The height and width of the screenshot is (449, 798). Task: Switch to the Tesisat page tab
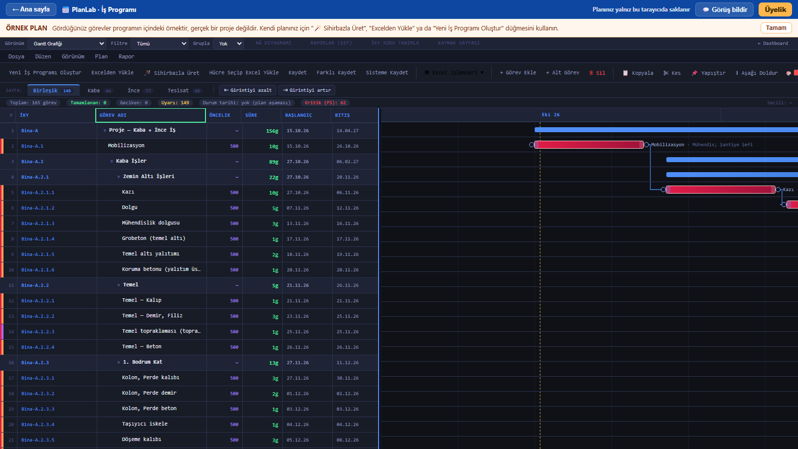(x=184, y=90)
